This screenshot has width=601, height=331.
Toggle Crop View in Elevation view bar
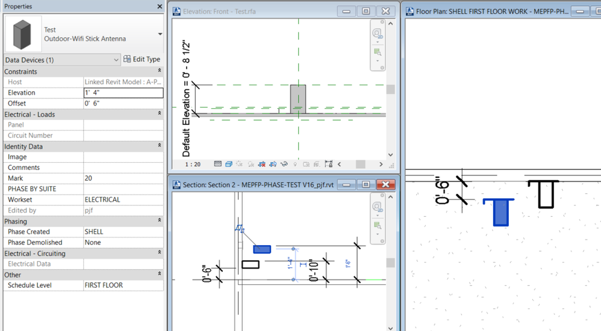point(262,164)
